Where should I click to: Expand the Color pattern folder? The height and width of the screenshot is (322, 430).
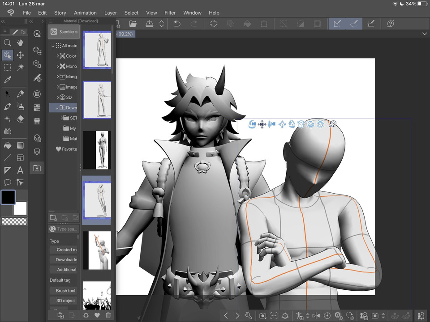(58, 56)
